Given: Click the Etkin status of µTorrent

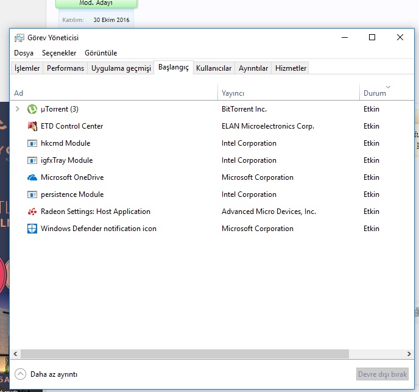Looking at the screenshot, I should click(x=371, y=109).
